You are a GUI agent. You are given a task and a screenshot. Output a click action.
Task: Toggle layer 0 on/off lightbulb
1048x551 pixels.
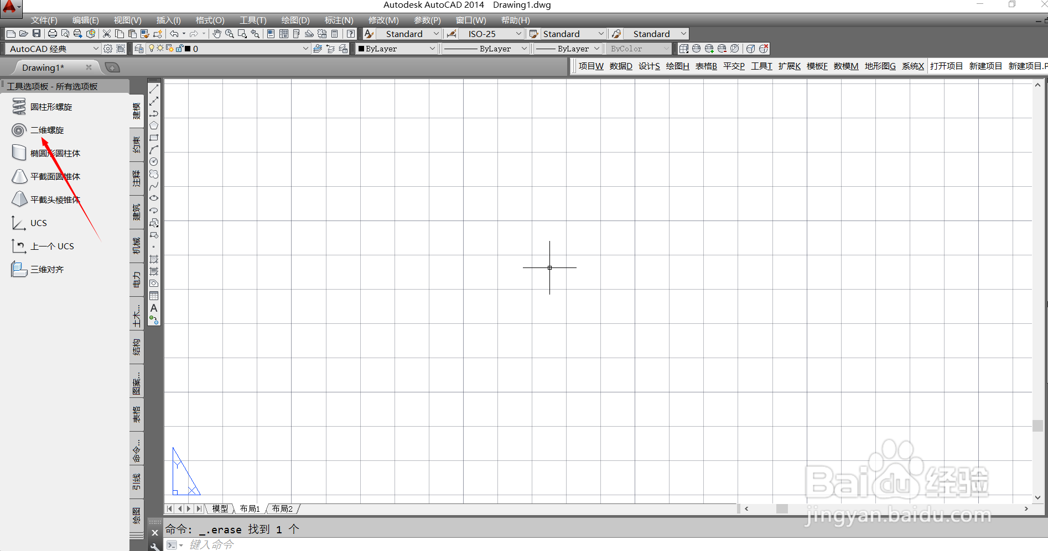coord(151,49)
